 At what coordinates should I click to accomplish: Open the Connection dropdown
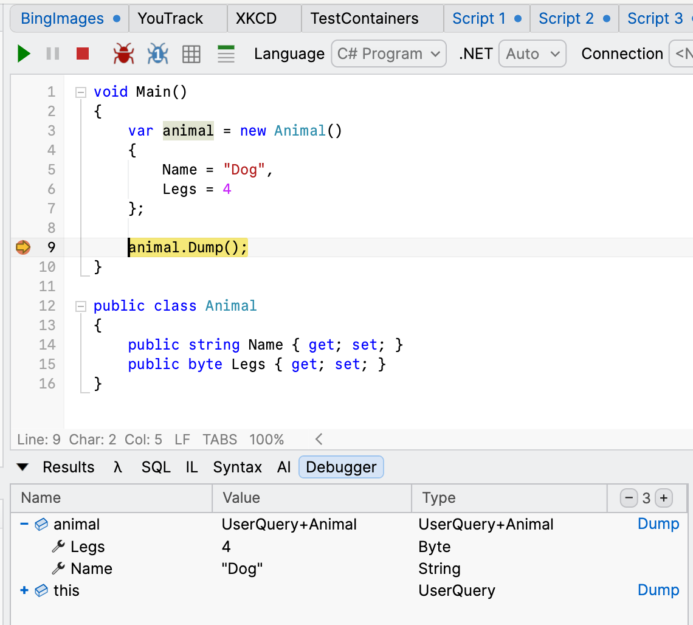pos(681,54)
